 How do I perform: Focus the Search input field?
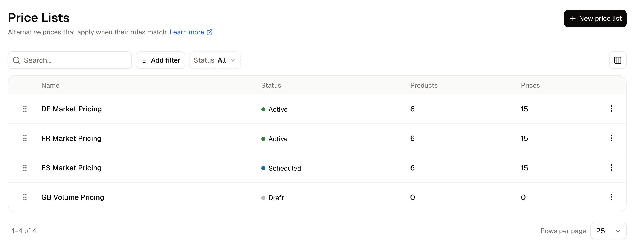coord(70,60)
